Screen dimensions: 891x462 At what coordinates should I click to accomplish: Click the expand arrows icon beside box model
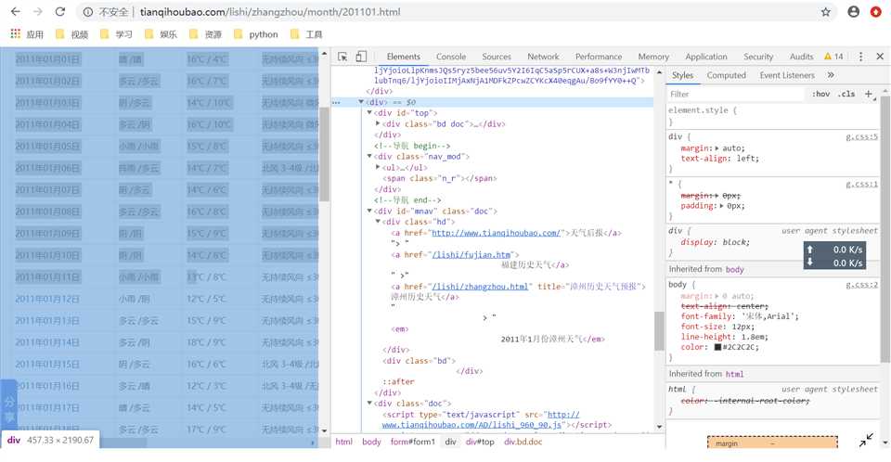tap(866, 439)
